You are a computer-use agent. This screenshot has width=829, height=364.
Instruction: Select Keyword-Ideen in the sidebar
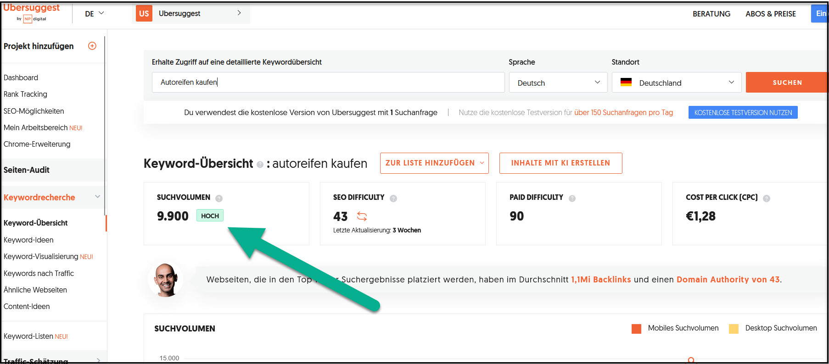[x=28, y=240]
